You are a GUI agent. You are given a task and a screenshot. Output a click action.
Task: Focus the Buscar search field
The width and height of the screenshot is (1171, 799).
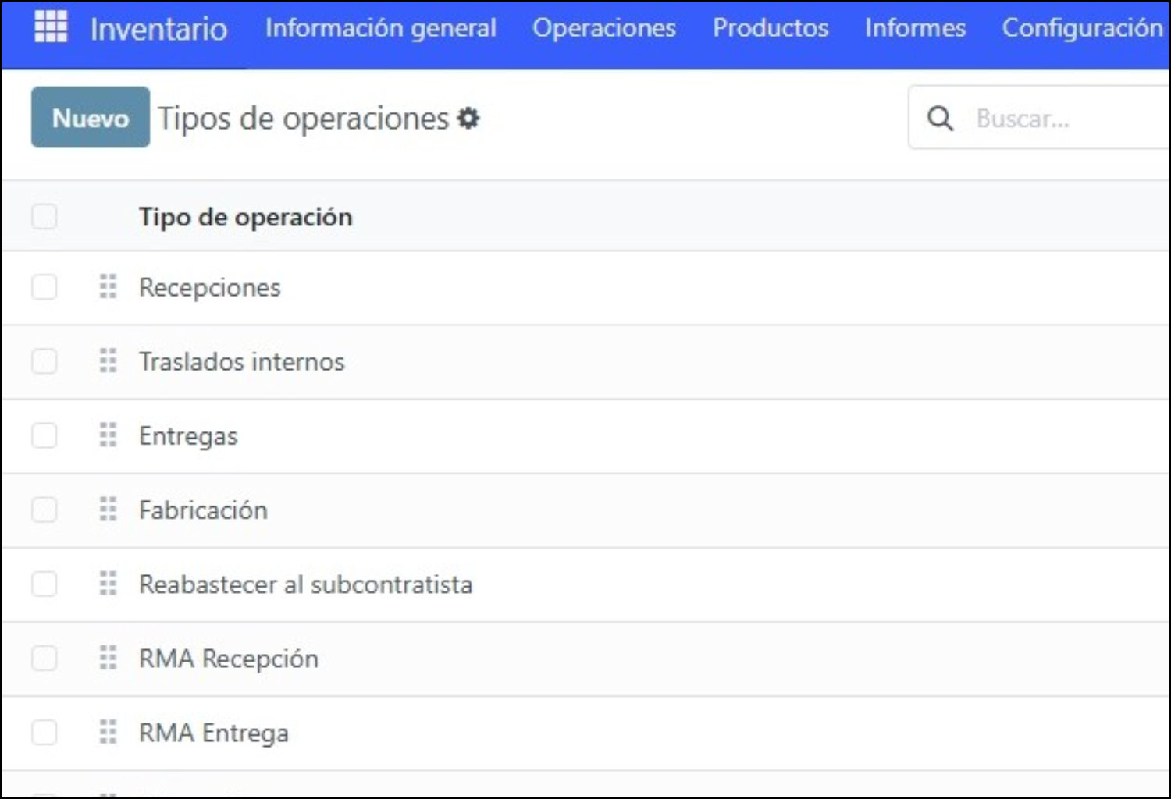(1070, 119)
